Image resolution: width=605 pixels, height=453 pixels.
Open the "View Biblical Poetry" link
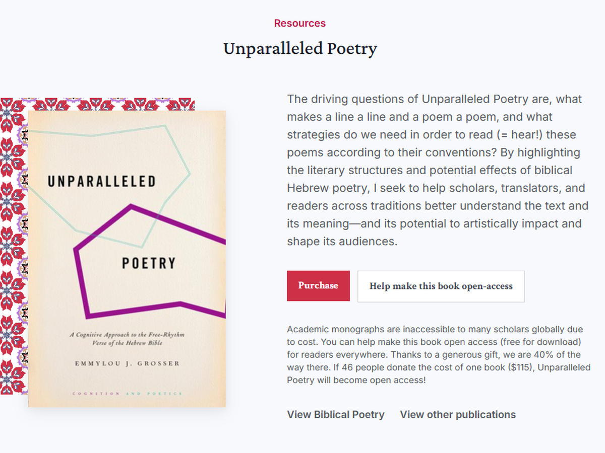336,415
